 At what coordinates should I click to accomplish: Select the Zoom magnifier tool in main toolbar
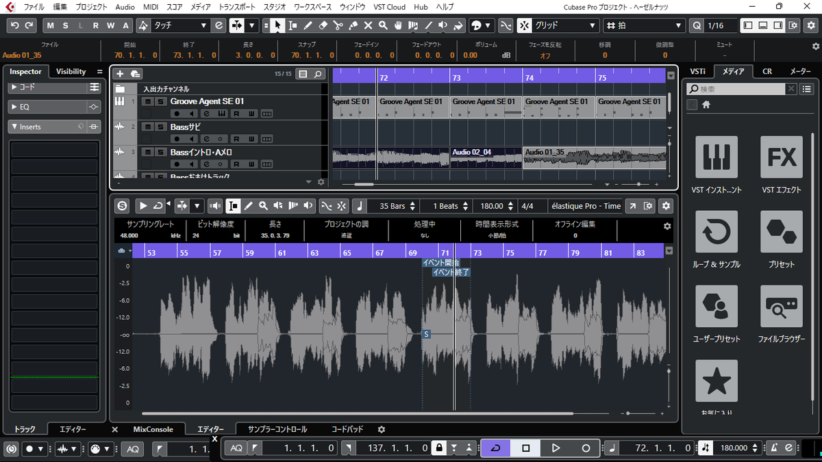(x=383, y=25)
